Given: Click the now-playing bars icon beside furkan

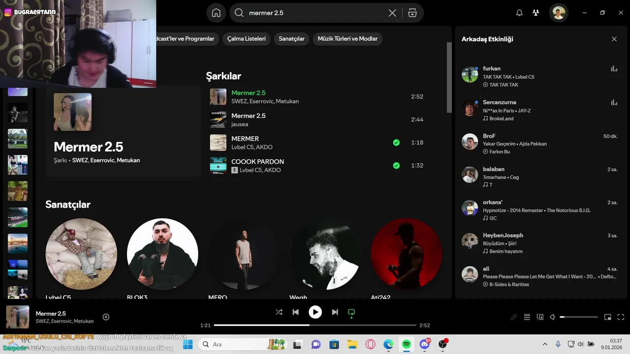Looking at the screenshot, I should pyautogui.click(x=614, y=69).
